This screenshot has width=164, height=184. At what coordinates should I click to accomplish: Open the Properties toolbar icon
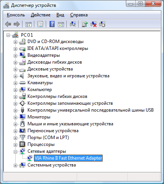[40, 24]
